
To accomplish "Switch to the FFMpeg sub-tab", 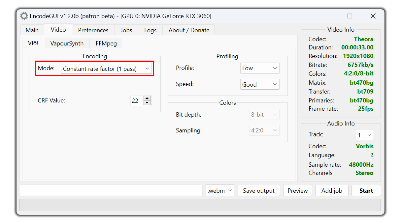I will coord(106,43).
